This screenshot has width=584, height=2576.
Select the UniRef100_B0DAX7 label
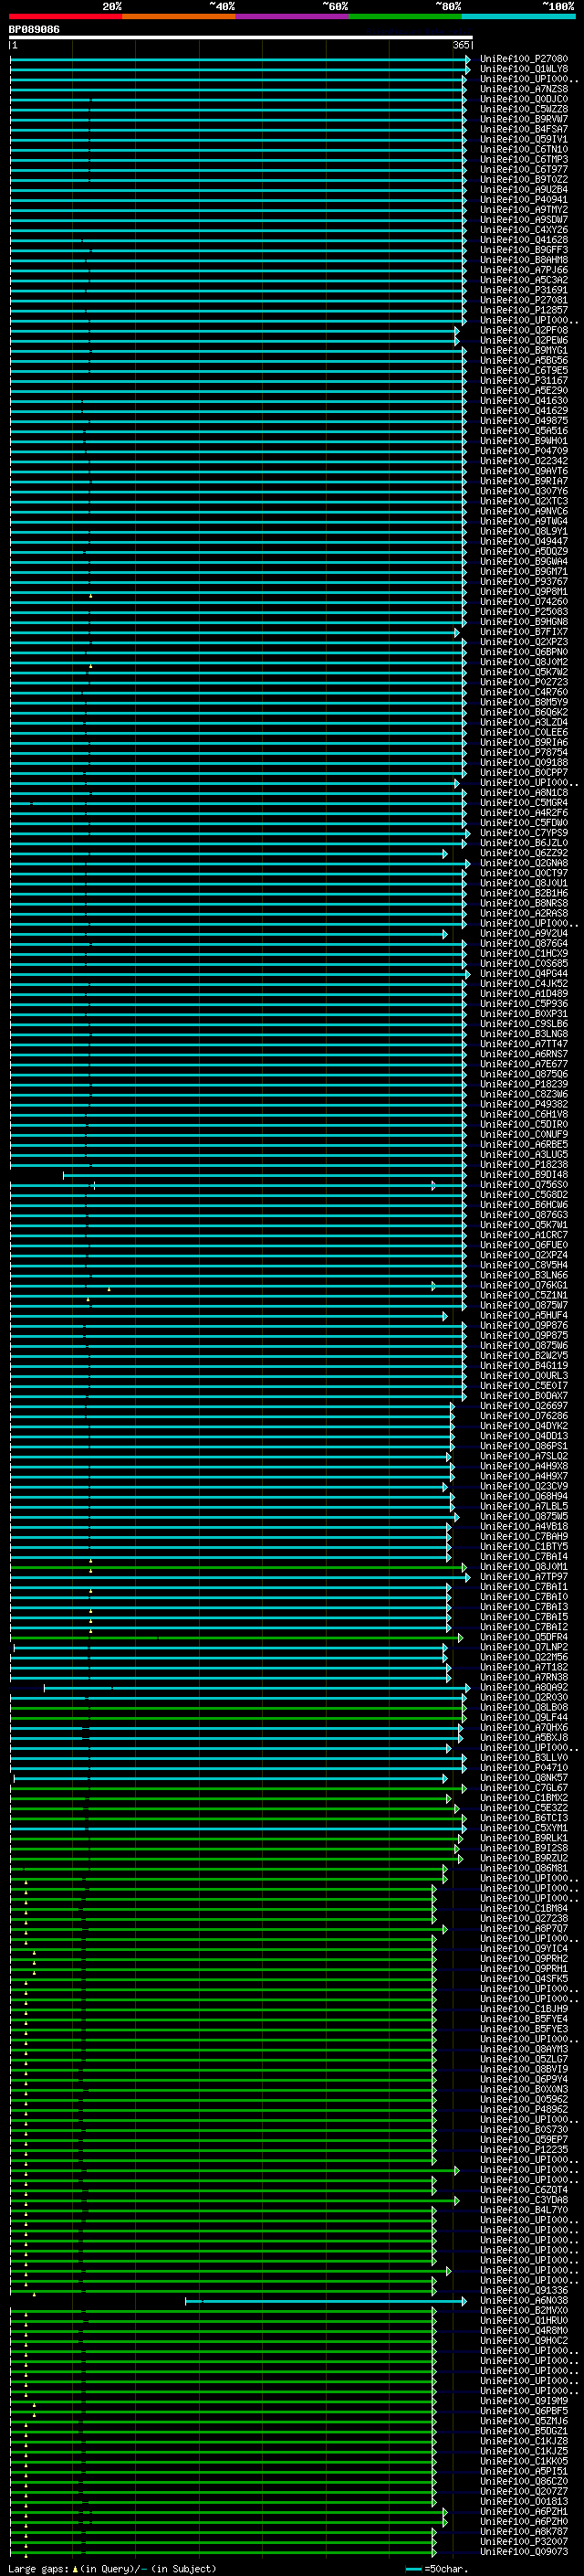tap(524, 1396)
